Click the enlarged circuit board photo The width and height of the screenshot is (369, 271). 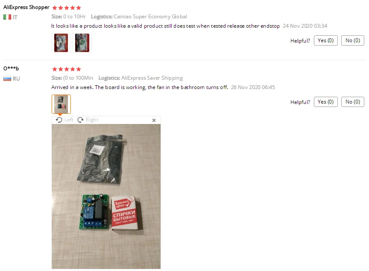(x=106, y=196)
